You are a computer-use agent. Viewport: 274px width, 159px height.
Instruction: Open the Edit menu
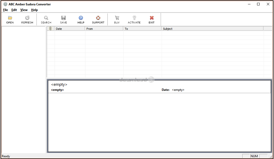click(14, 10)
